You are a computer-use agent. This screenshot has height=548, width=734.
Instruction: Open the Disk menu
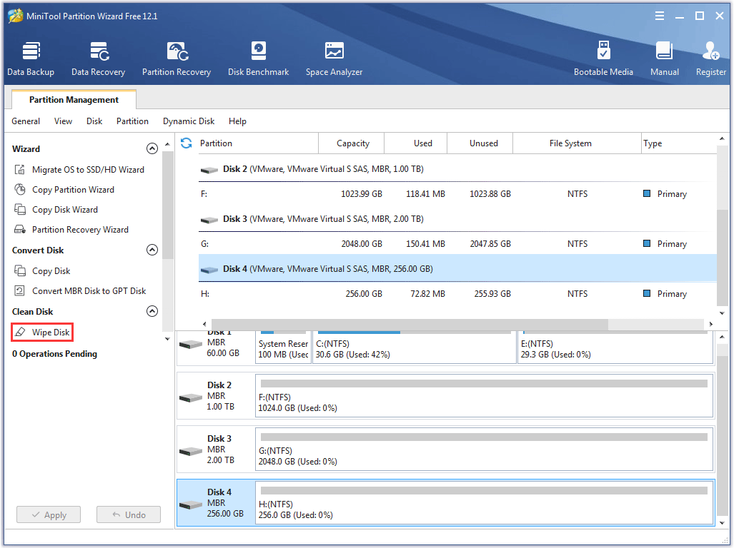(94, 121)
